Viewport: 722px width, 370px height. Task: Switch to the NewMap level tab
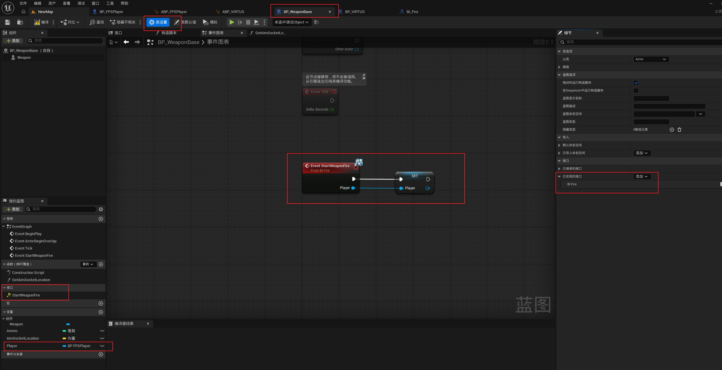coord(45,12)
